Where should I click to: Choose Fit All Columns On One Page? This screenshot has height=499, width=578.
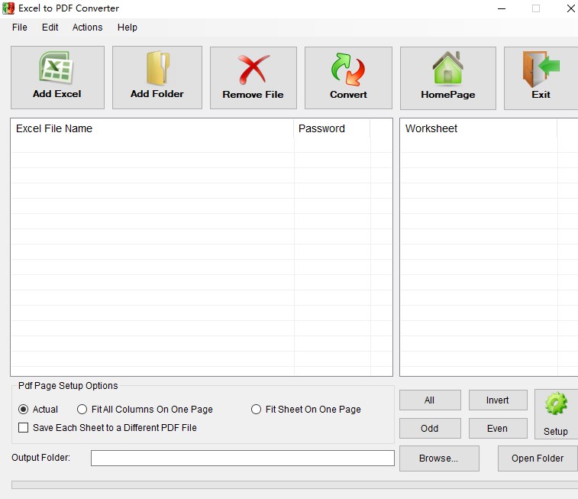[x=82, y=410]
